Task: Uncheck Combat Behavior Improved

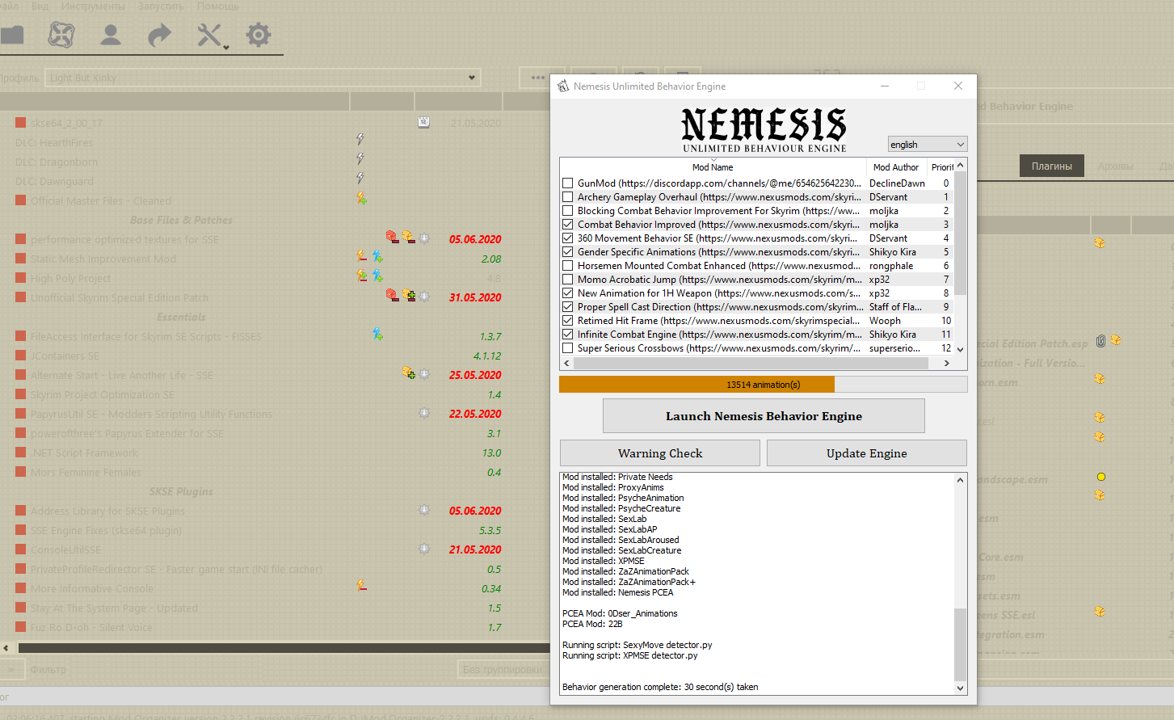Action: (x=568, y=225)
